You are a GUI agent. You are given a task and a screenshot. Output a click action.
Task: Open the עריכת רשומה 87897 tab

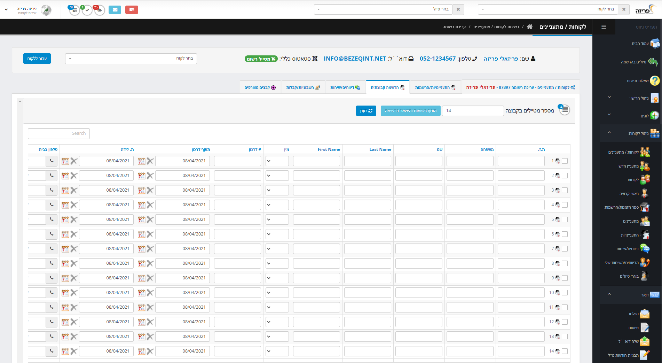(x=520, y=87)
